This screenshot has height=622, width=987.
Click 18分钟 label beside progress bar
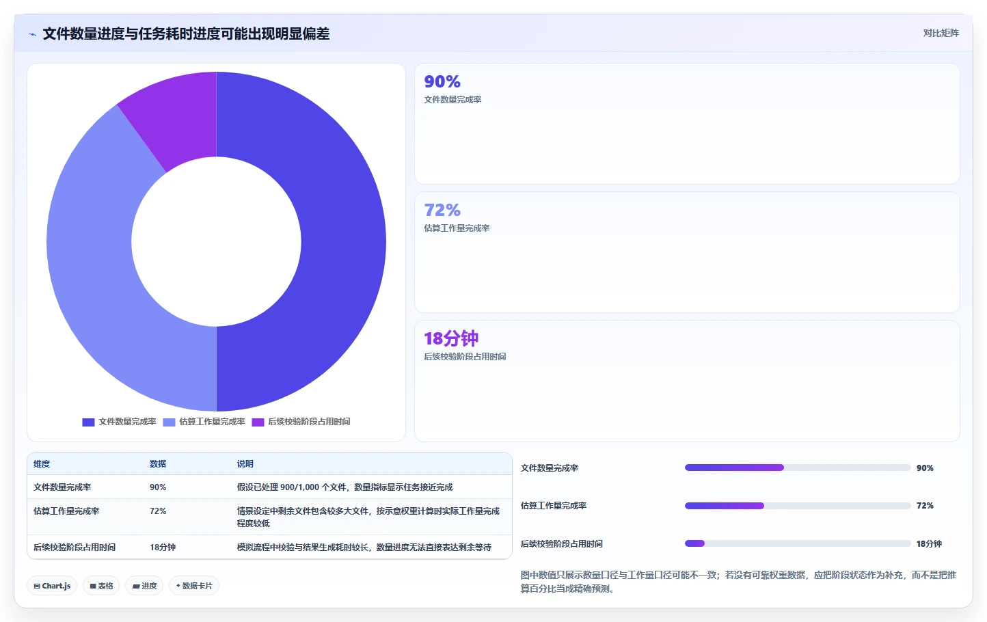click(929, 544)
